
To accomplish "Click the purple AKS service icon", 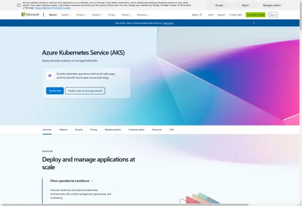I will click(x=50, y=75).
